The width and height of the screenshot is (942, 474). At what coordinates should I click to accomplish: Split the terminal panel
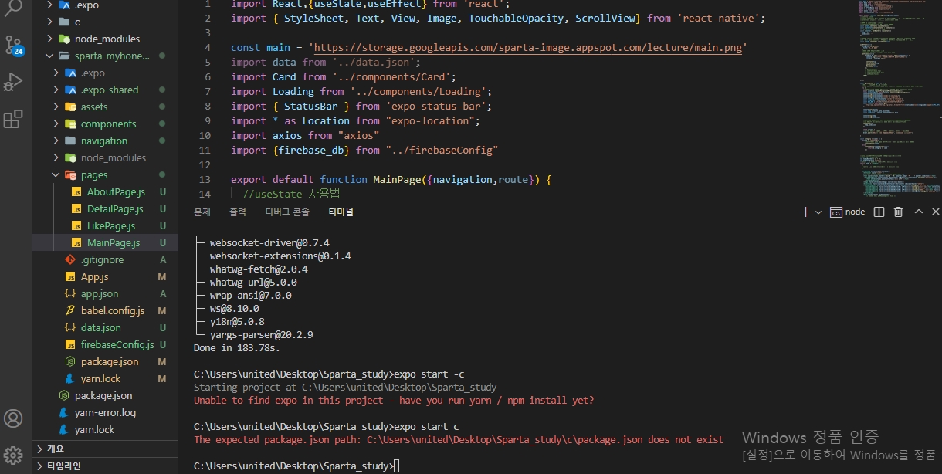tap(879, 212)
